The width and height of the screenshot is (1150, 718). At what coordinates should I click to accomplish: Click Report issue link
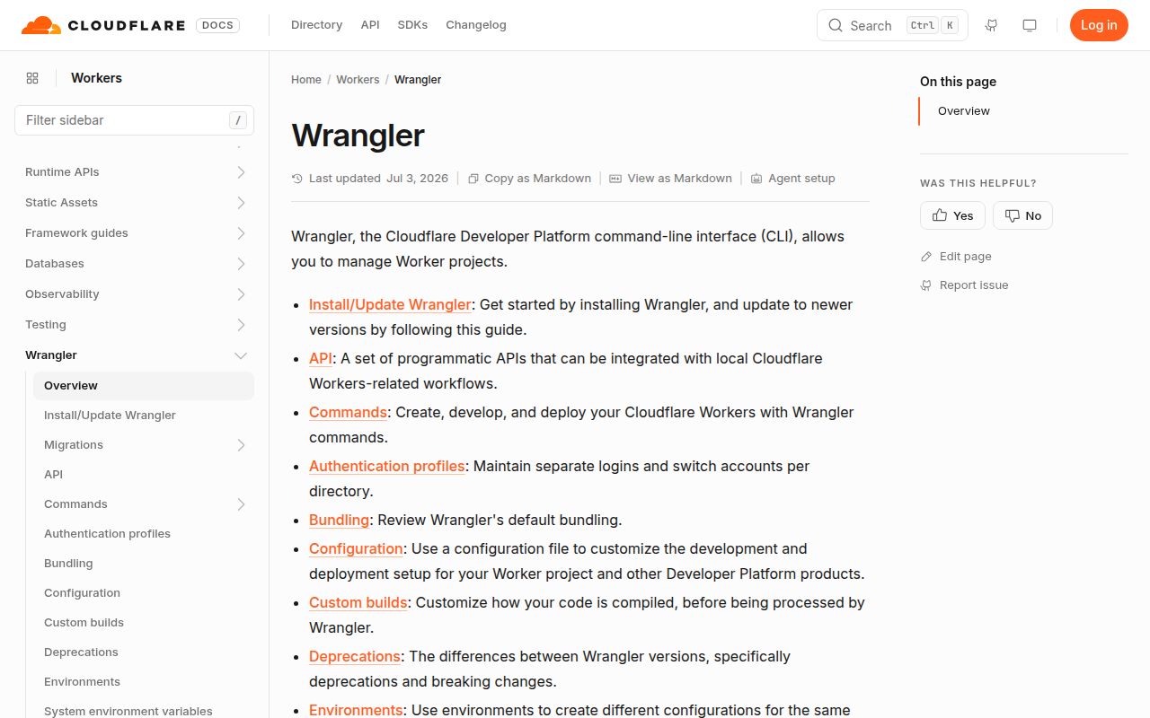pos(964,285)
